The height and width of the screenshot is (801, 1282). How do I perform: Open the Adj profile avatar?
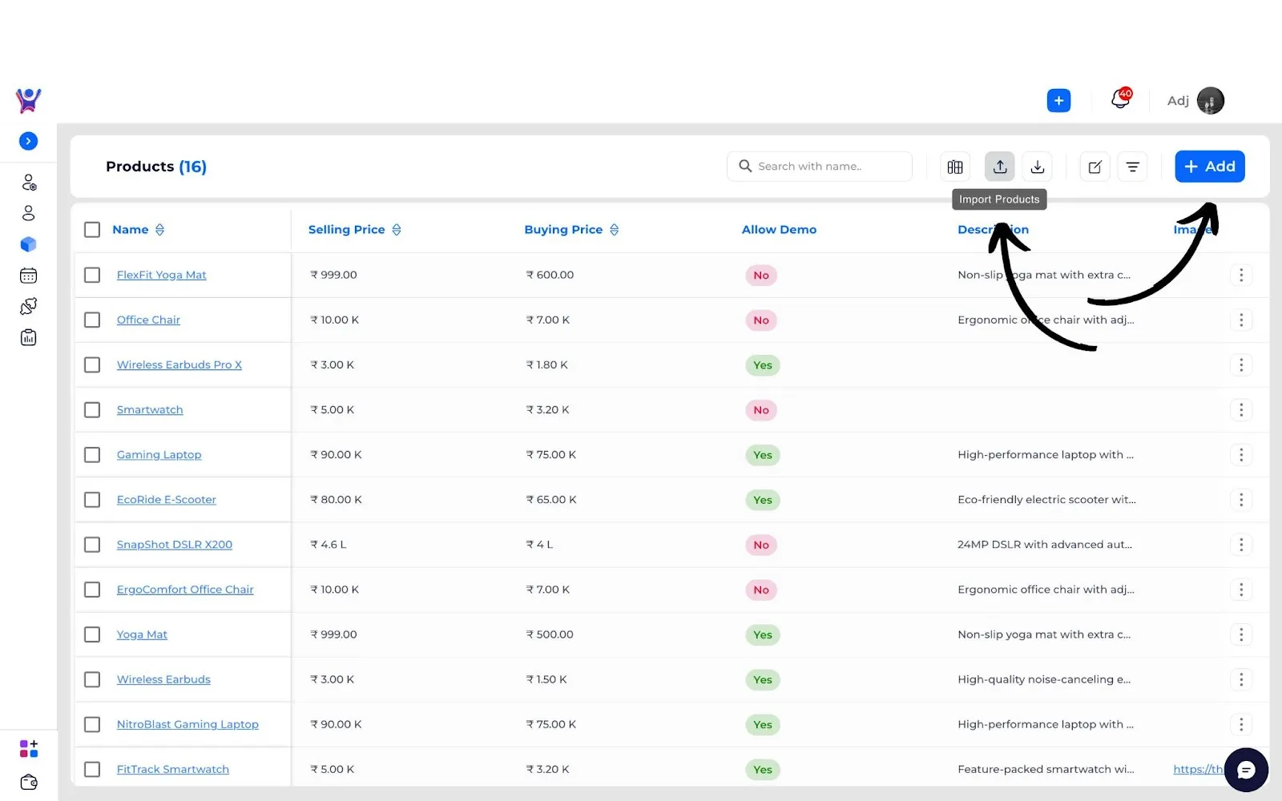pos(1210,101)
